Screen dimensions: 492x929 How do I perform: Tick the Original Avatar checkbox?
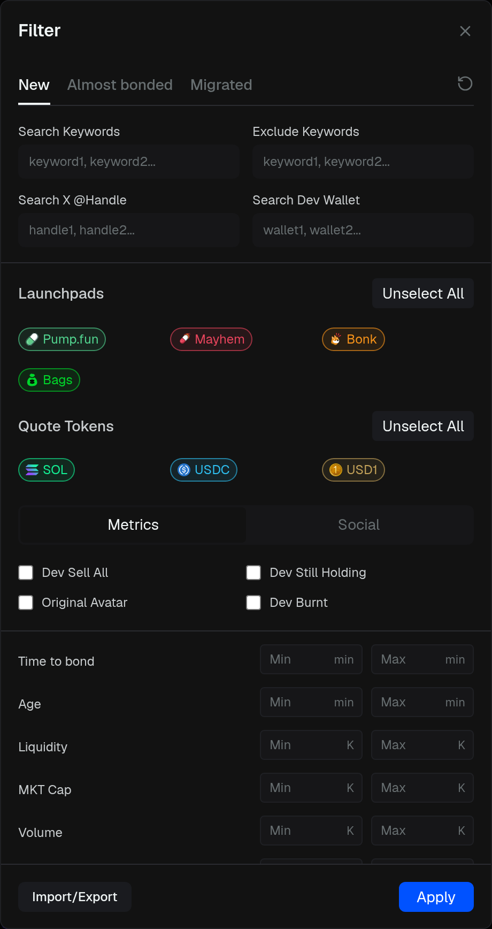pos(26,603)
